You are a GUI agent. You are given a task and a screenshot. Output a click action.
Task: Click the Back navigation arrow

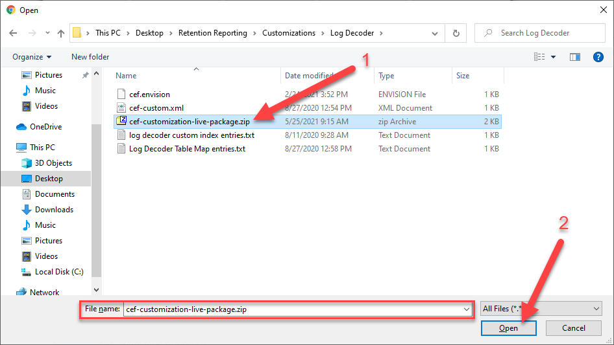pos(12,33)
